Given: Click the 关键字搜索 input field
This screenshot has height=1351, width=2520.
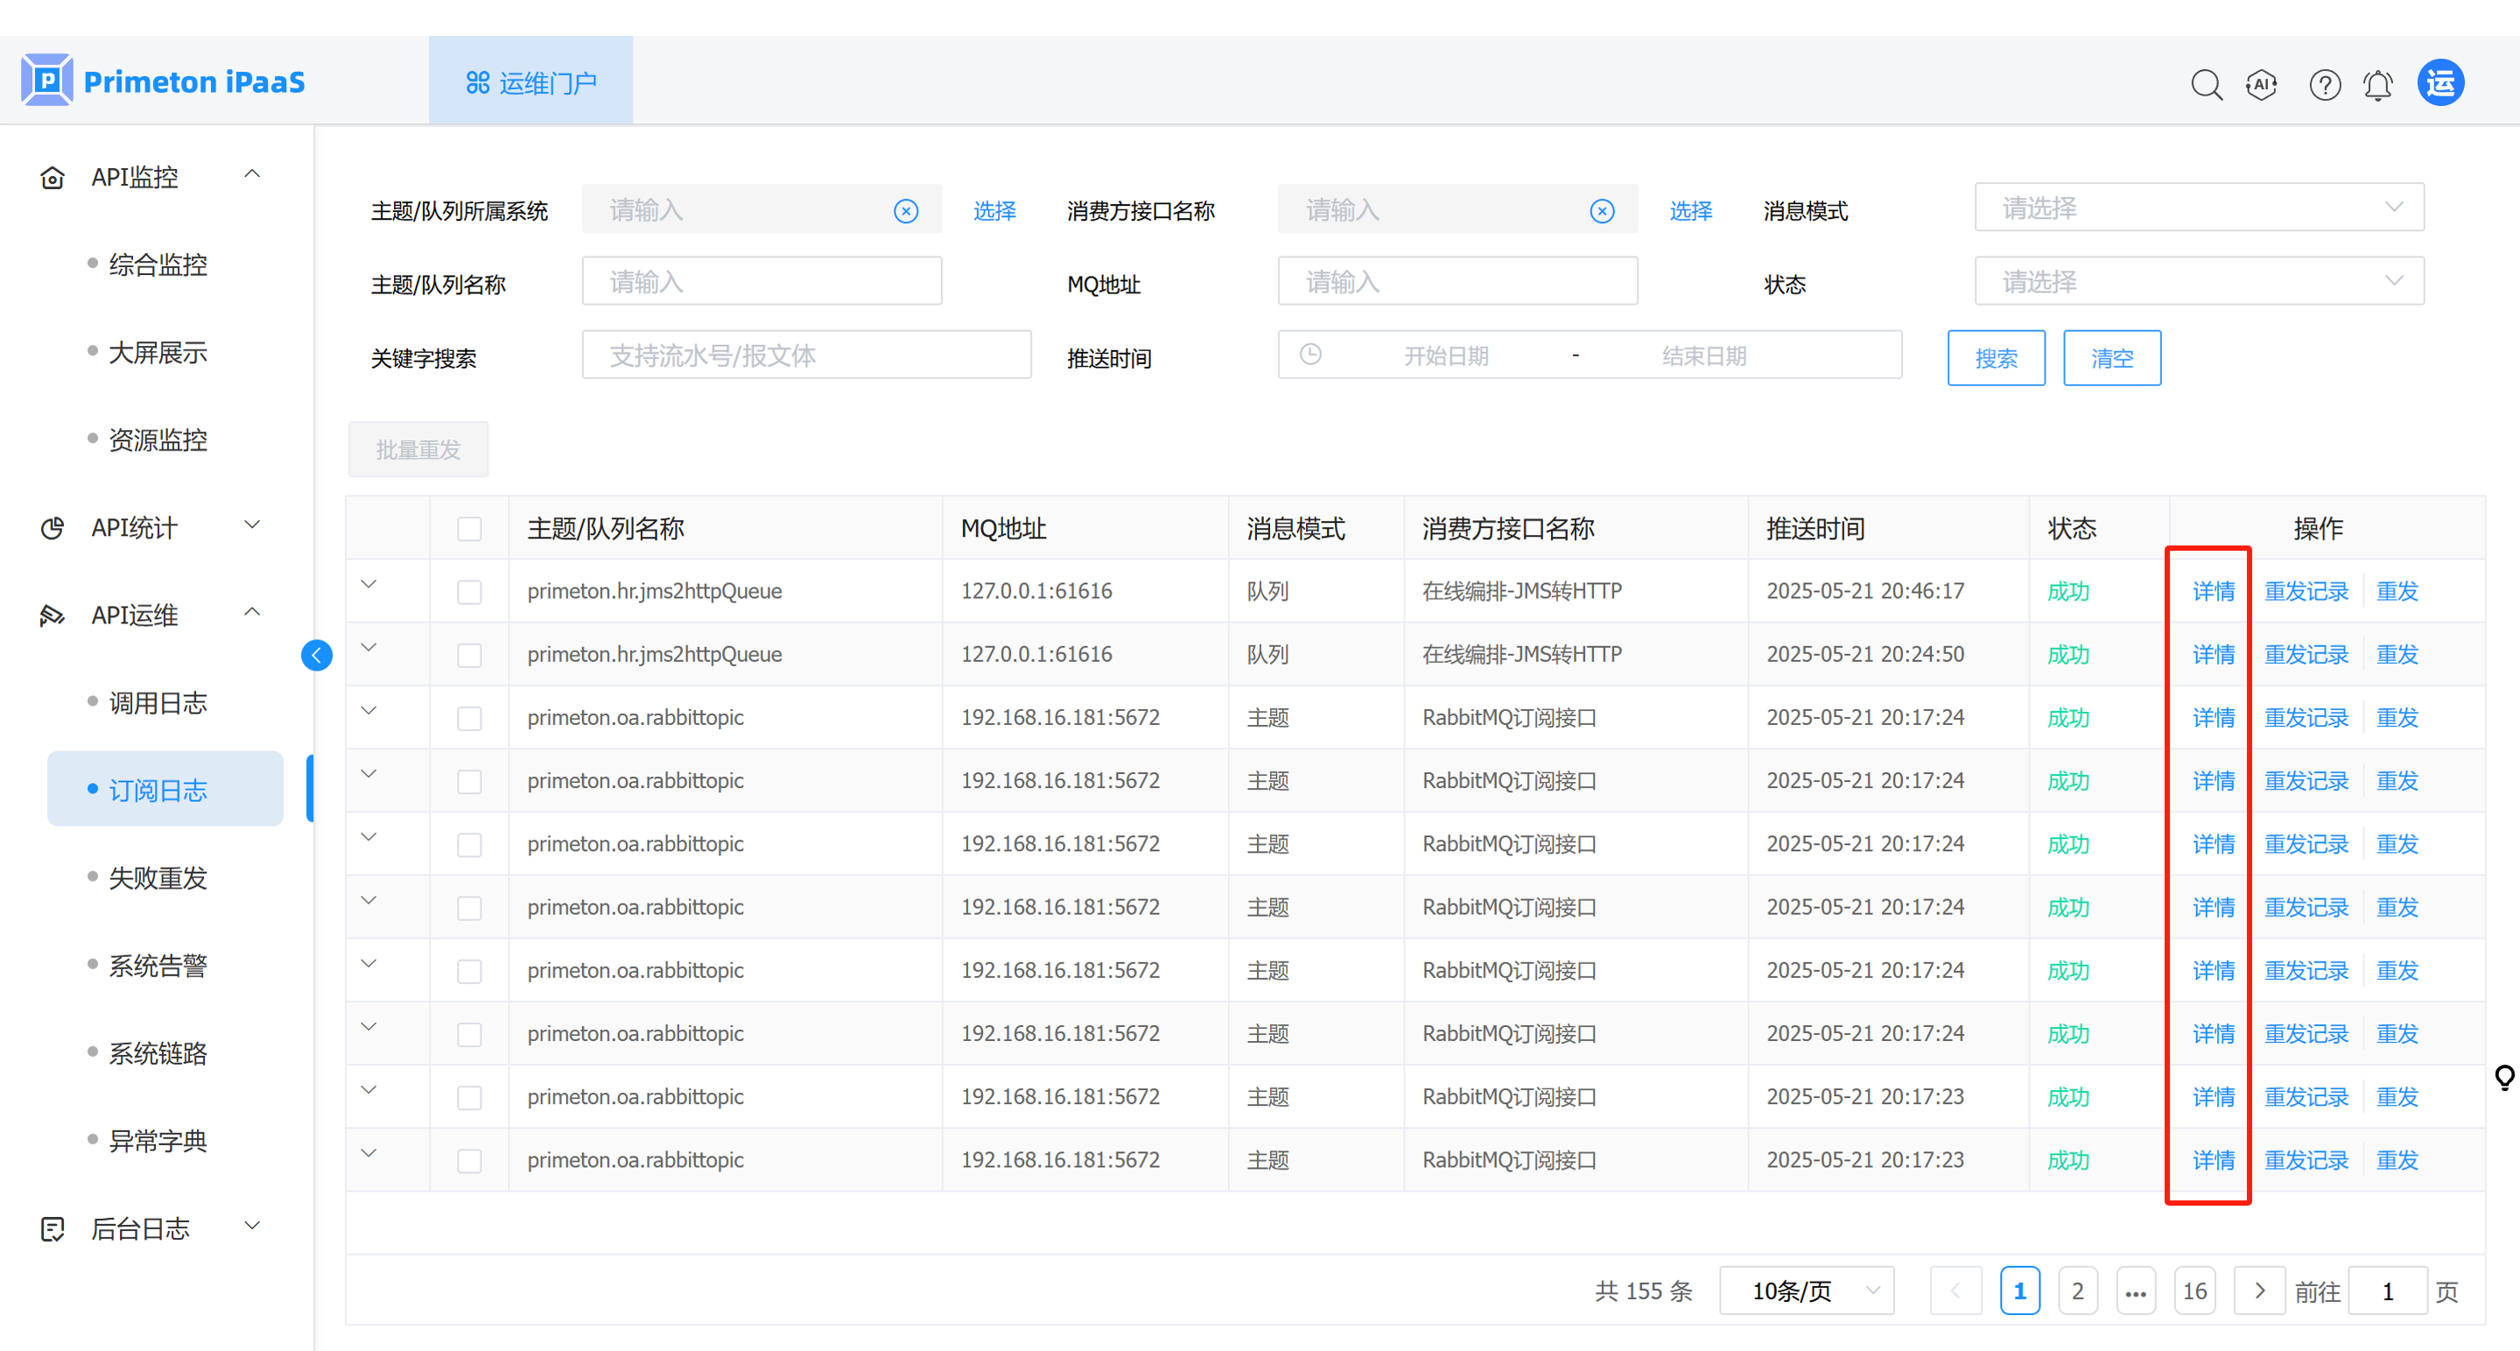Looking at the screenshot, I should pos(806,355).
